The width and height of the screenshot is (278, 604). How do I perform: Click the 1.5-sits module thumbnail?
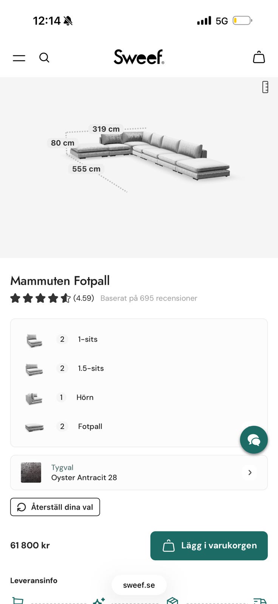tap(34, 369)
